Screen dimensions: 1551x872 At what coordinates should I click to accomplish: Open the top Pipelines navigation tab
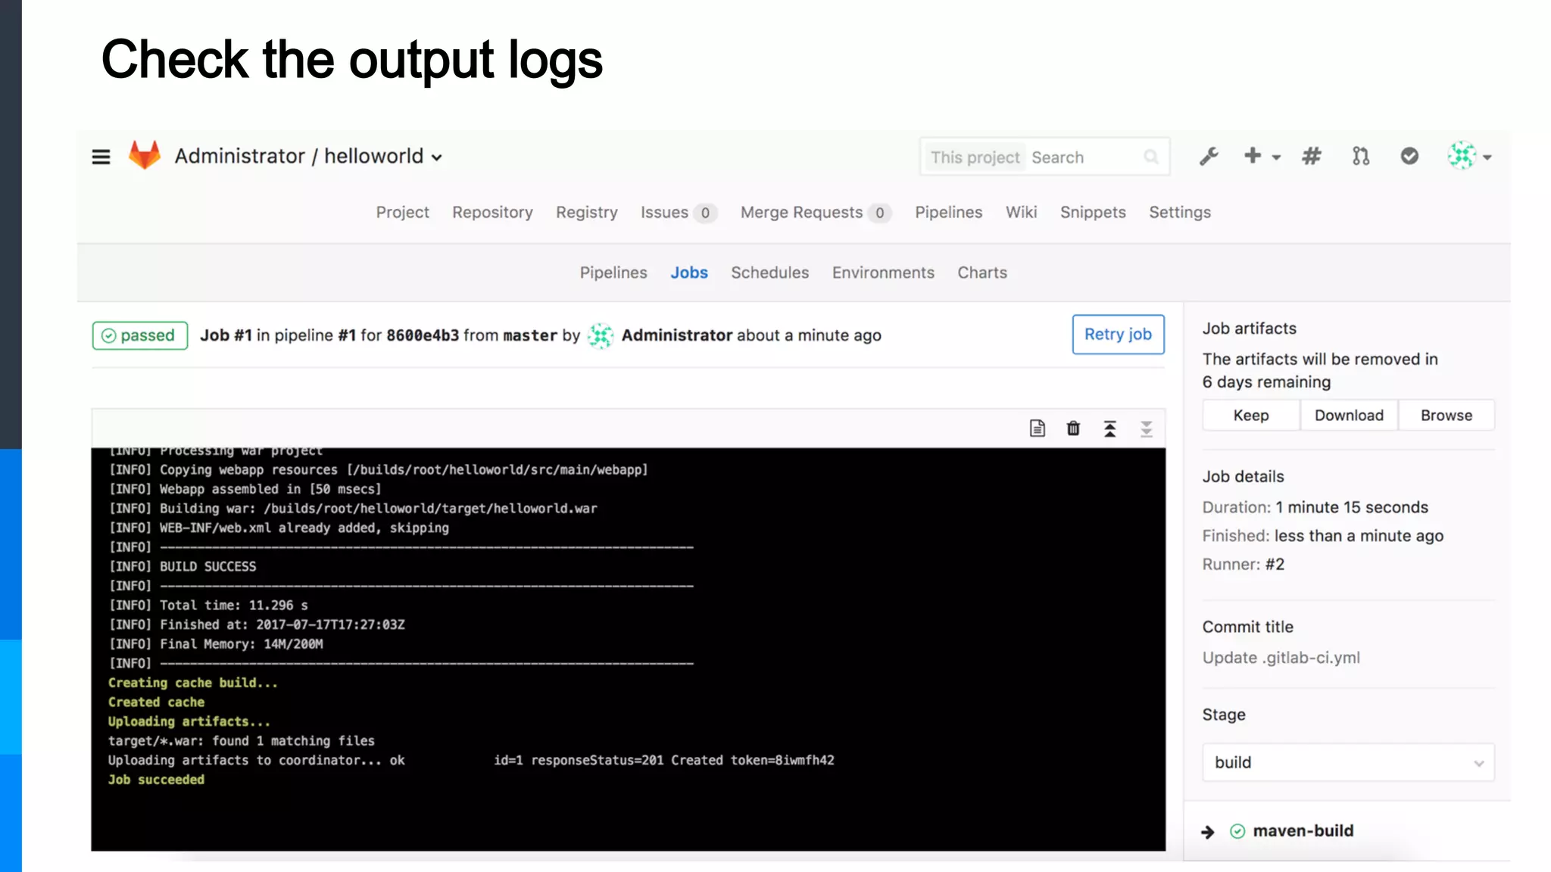coord(948,213)
